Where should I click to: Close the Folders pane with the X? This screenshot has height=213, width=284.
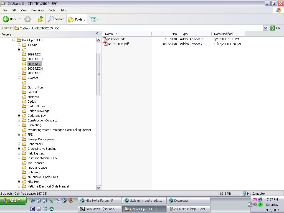97,34
